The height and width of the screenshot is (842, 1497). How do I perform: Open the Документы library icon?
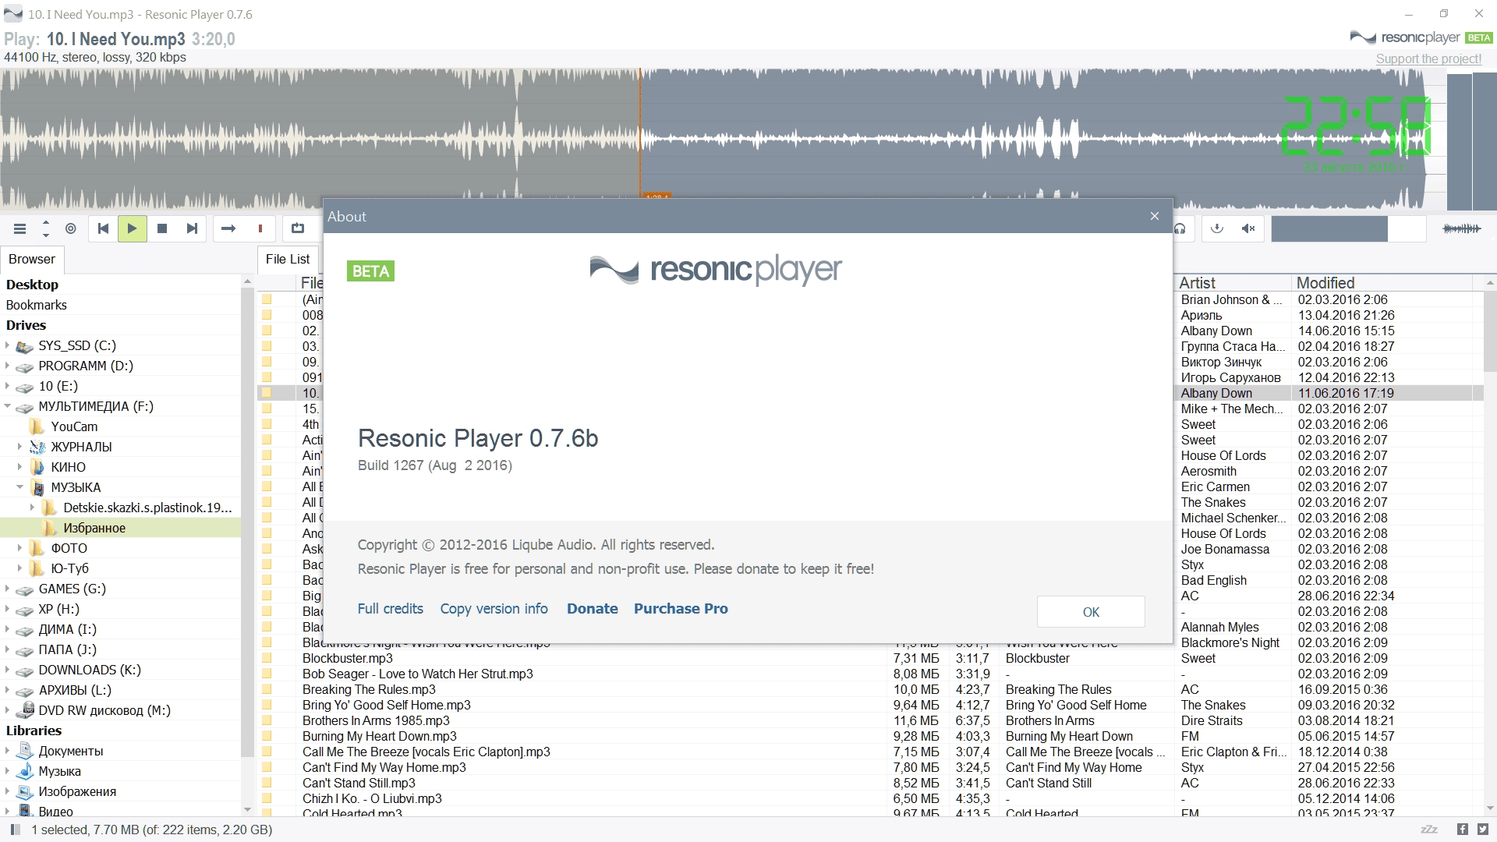point(25,751)
